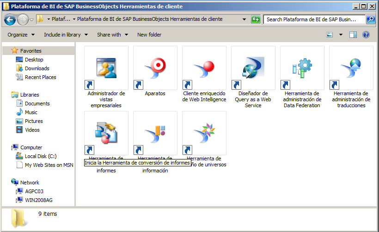Open the change view options arrow
The width and height of the screenshot is (379, 232).
click(341, 35)
